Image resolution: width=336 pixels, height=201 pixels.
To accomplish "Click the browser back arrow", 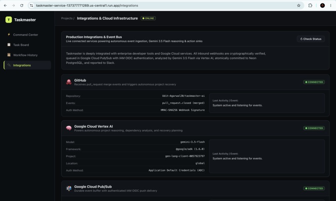I will point(5,5).
